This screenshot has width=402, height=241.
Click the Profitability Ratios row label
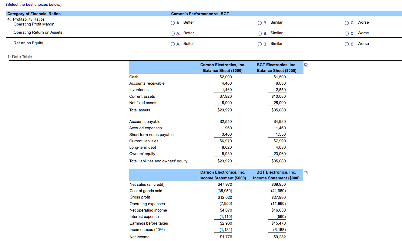click(x=28, y=19)
